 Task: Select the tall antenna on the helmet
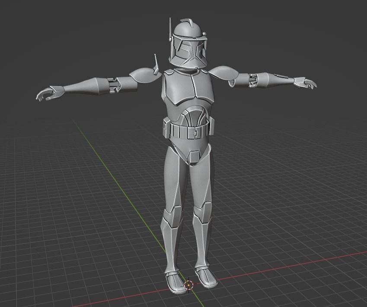pos(170,30)
